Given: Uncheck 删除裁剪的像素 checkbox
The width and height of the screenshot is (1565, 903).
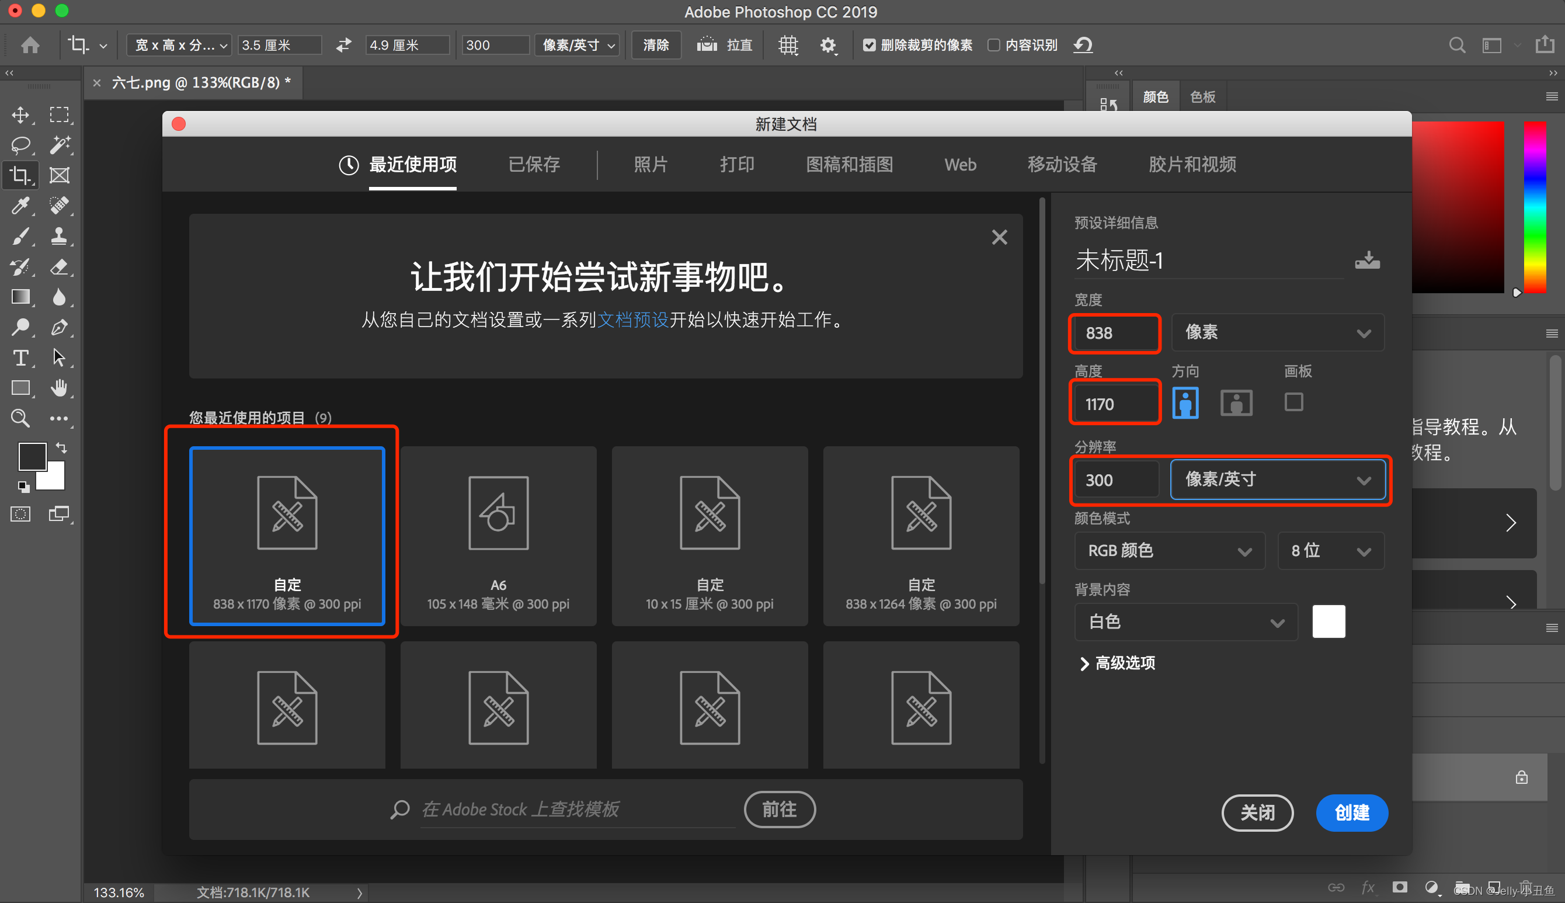Looking at the screenshot, I should tap(870, 46).
